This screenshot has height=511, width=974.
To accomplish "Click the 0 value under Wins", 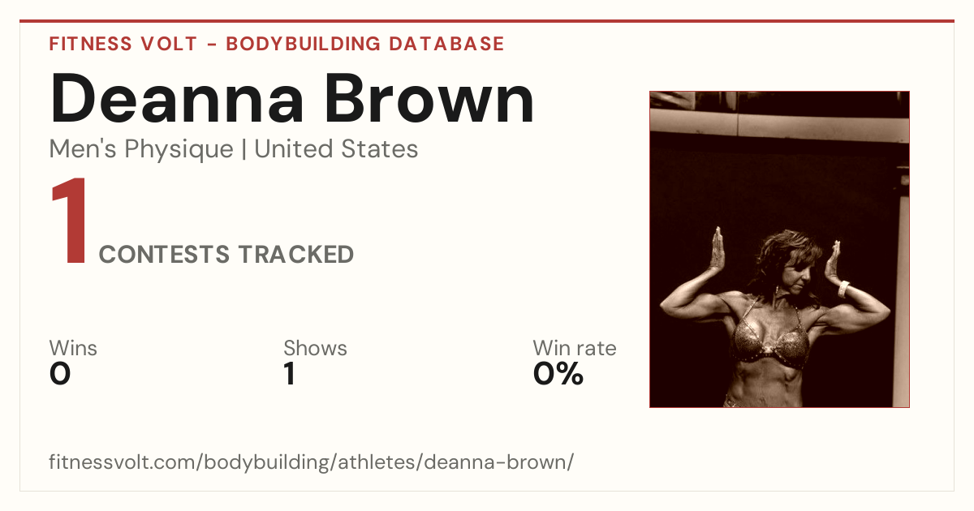I will (x=60, y=374).
